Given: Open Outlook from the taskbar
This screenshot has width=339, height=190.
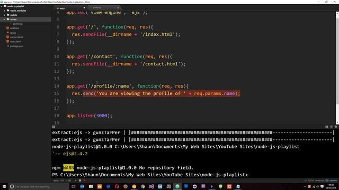Looking at the screenshot, I should pos(82,186).
